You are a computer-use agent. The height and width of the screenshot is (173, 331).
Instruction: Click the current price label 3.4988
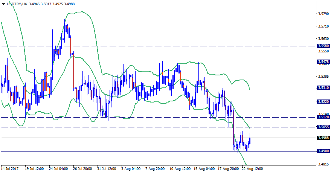pos(323,138)
